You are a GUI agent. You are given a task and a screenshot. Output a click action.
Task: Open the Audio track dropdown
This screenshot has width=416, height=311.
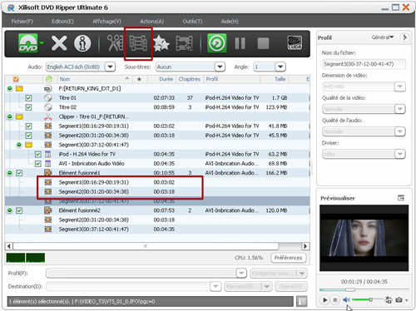[x=110, y=67]
